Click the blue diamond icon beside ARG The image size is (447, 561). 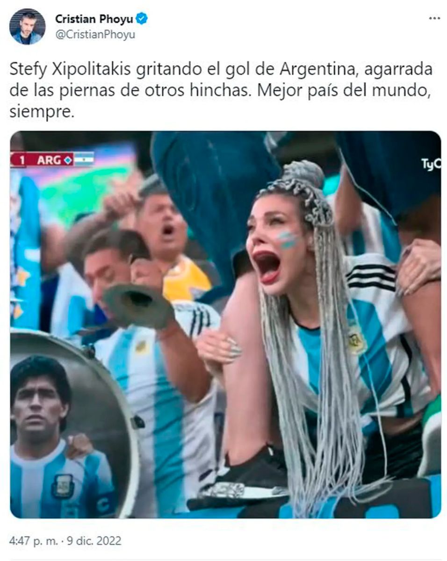click(x=68, y=159)
